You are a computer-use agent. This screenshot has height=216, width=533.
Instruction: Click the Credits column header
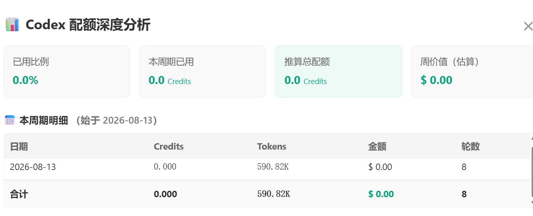168,146
